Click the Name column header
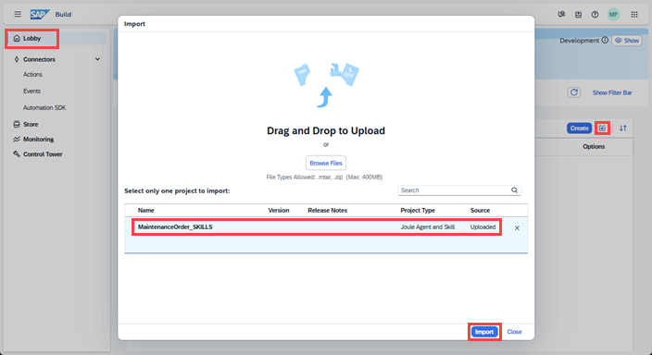 146,210
